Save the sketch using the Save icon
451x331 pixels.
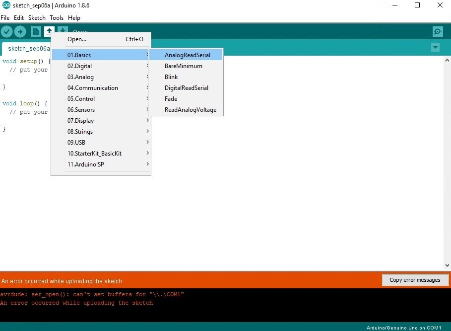[62, 31]
